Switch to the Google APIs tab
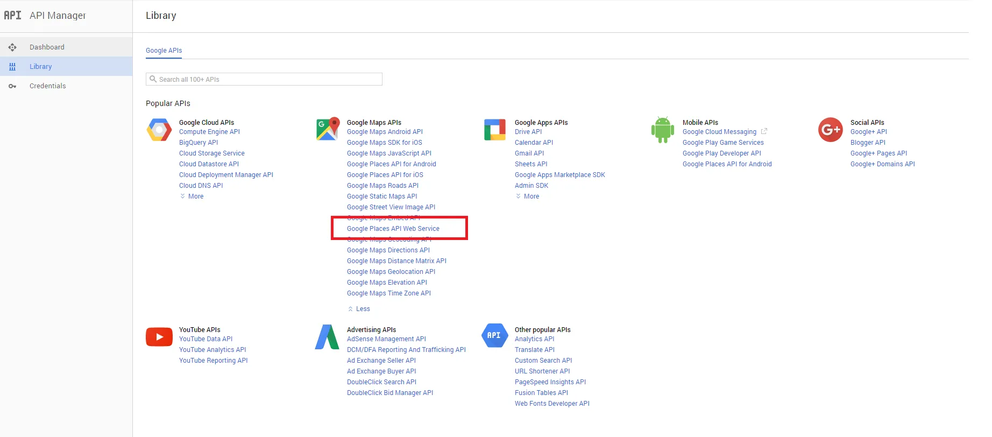This screenshot has width=992, height=437. pos(164,51)
